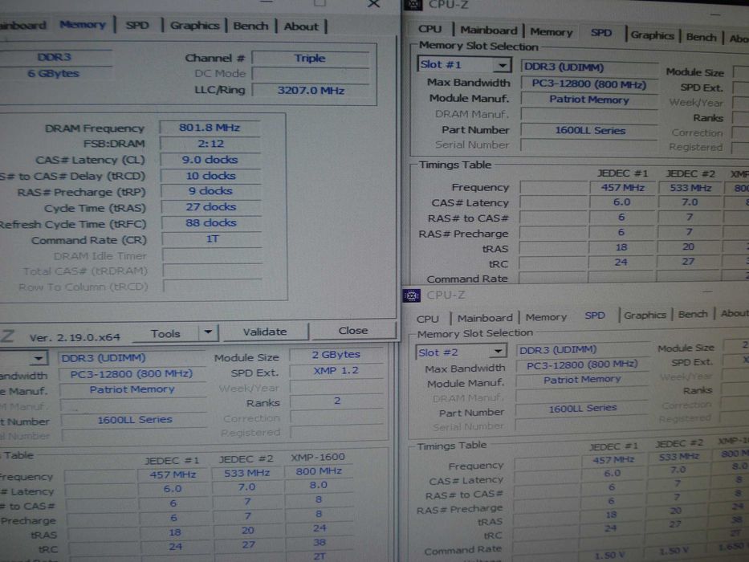Click CPU-Z icon in upper-right window title
The width and height of the screenshot is (749, 562).
click(413, 5)
